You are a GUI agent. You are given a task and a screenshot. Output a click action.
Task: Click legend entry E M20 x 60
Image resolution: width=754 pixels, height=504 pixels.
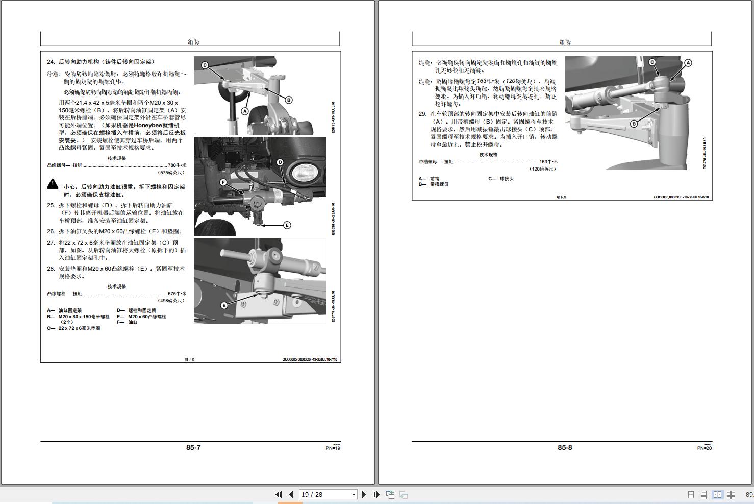pyautogui.click(x=141, y=317)
